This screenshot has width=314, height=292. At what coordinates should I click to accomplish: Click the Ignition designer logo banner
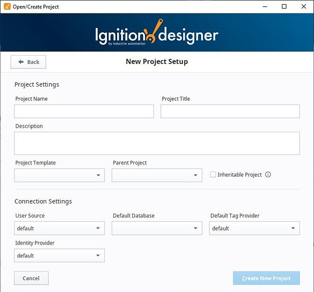point(157,32)
